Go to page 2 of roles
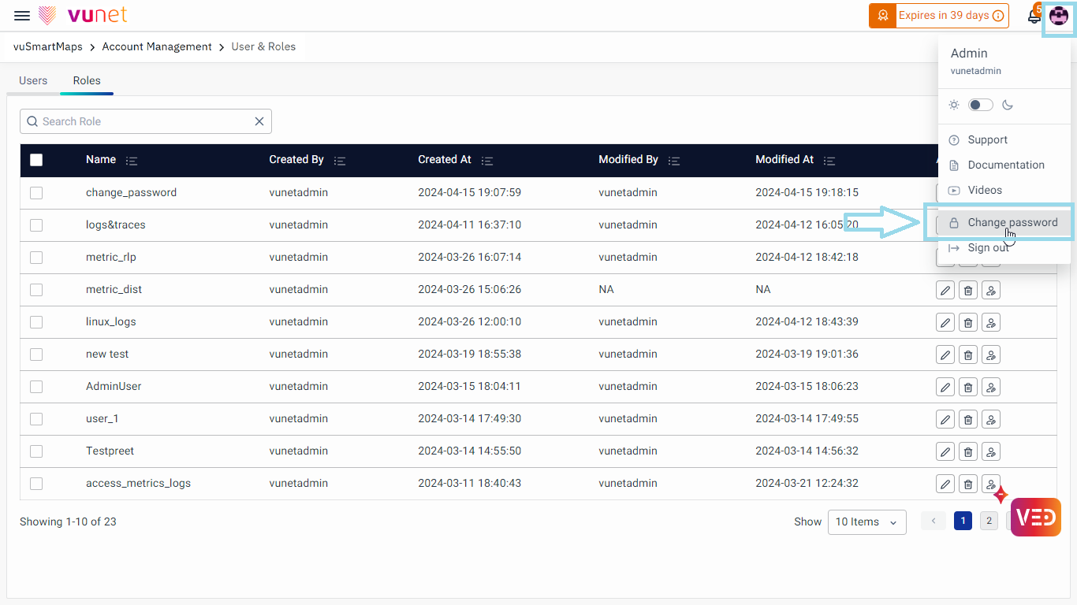Image resolution: width=1077 pixels, height=605 pixels. 988,521
